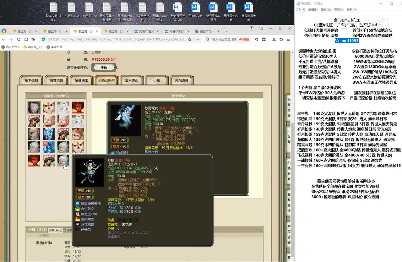
Task: Open the 藏宝阁 bookmark in the bookmarks bar
Action: point(32,47)
